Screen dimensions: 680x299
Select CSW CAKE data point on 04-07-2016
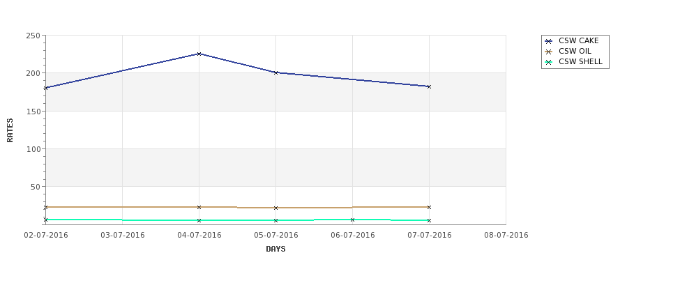coord(199,54)
